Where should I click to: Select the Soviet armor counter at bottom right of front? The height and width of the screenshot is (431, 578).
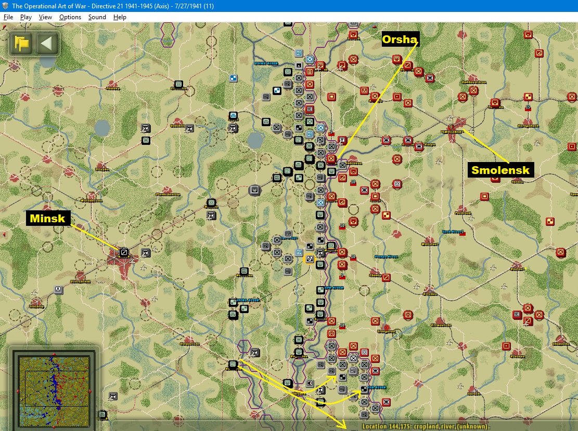pyautogui.click(x=386, y=402)
